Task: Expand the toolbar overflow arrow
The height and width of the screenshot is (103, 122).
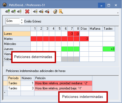Action: [x=118, y=13]
